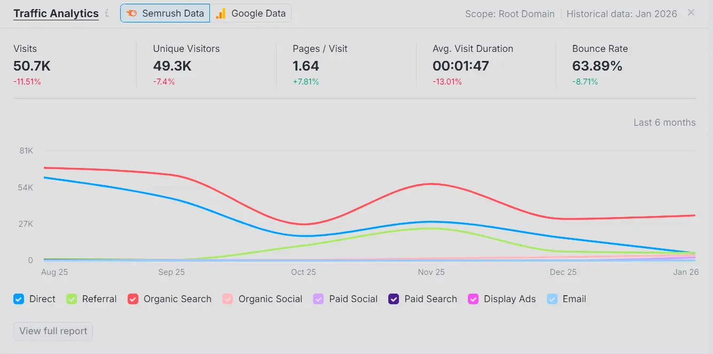Toggle the Paid Search checkbox
This screenshot has width=713, height=354.
click(394, 299)
